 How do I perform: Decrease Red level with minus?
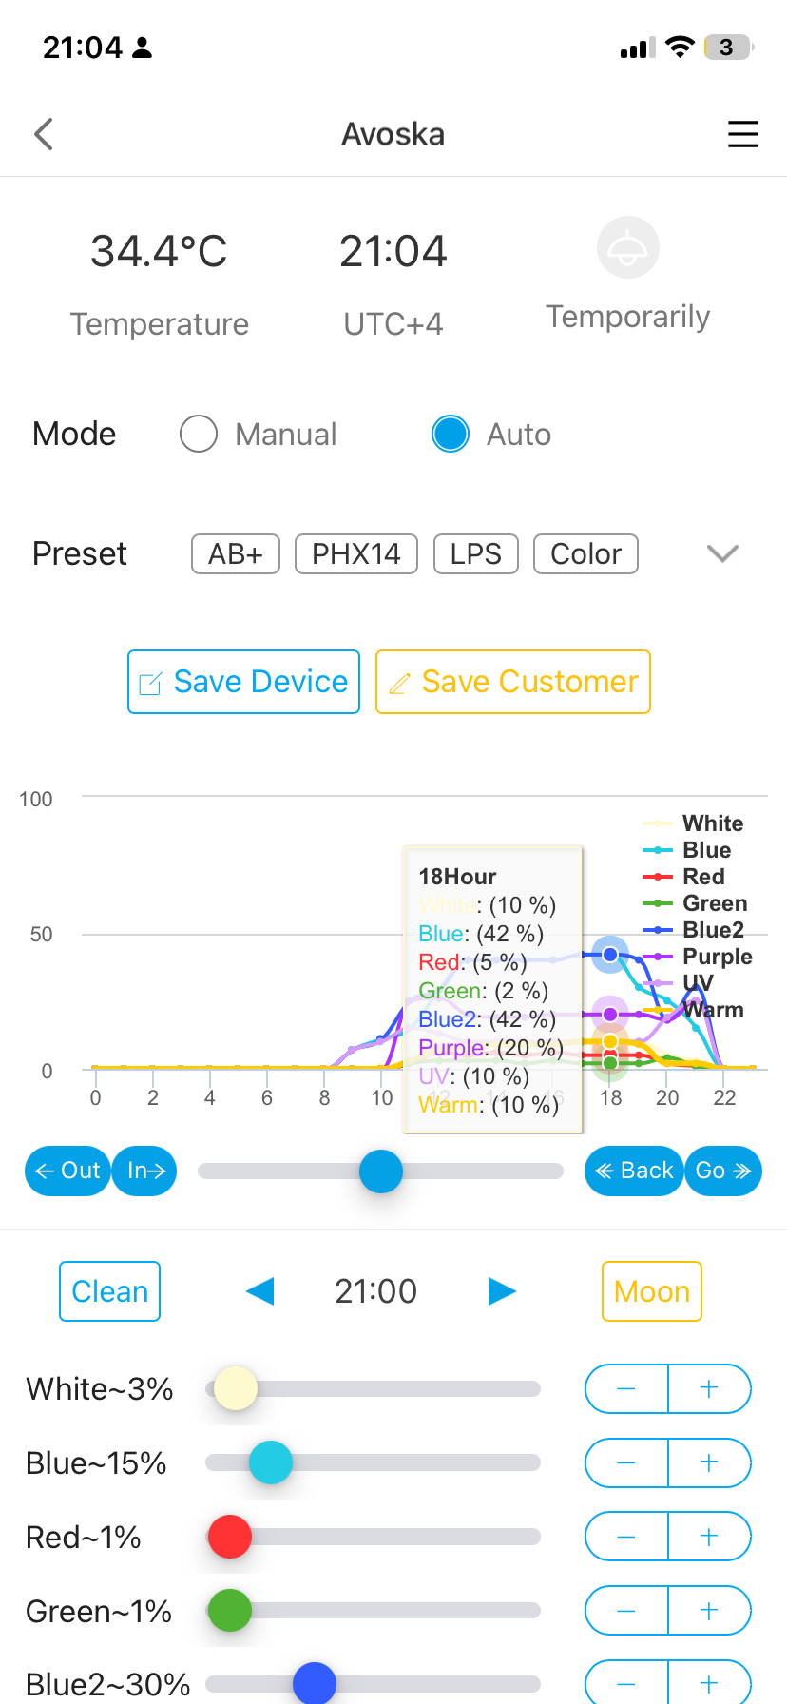coord(626,1537)
